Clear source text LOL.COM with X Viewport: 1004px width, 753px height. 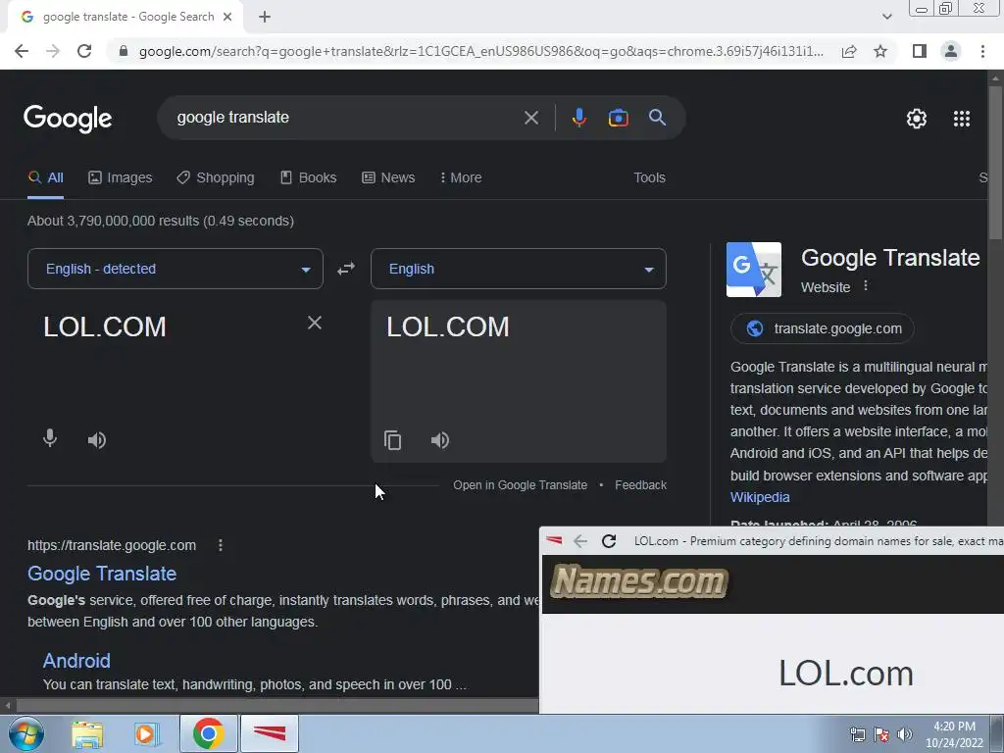[x=315, y=323]
